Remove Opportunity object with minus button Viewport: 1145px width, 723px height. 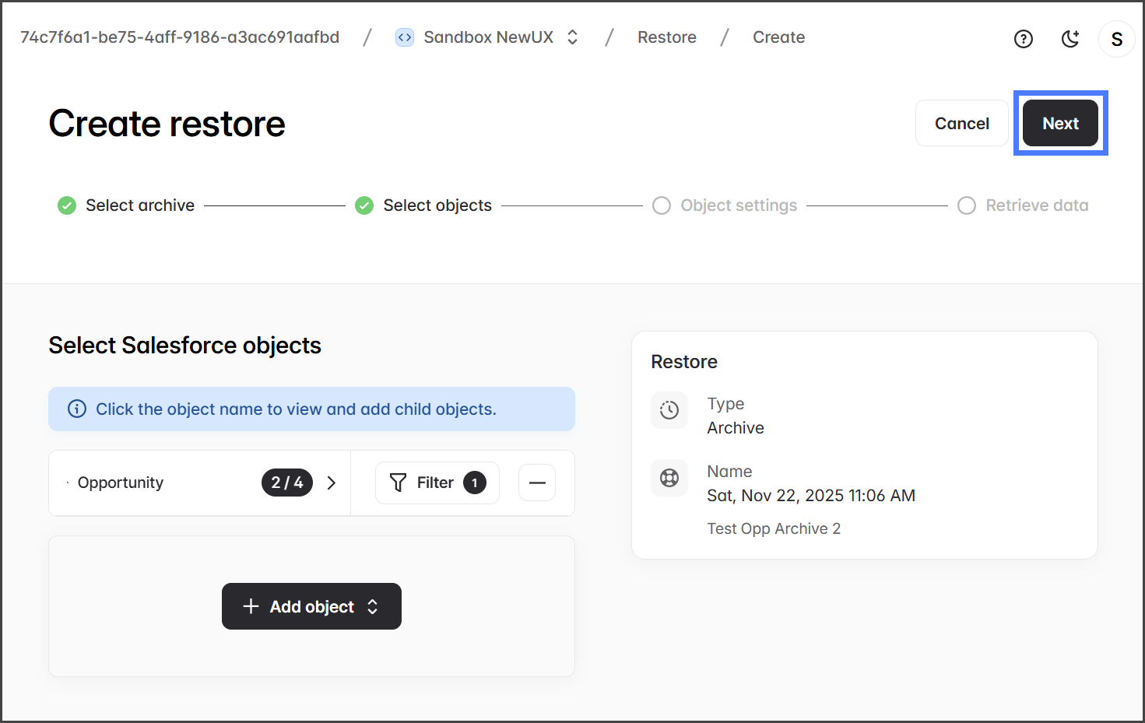537,483
